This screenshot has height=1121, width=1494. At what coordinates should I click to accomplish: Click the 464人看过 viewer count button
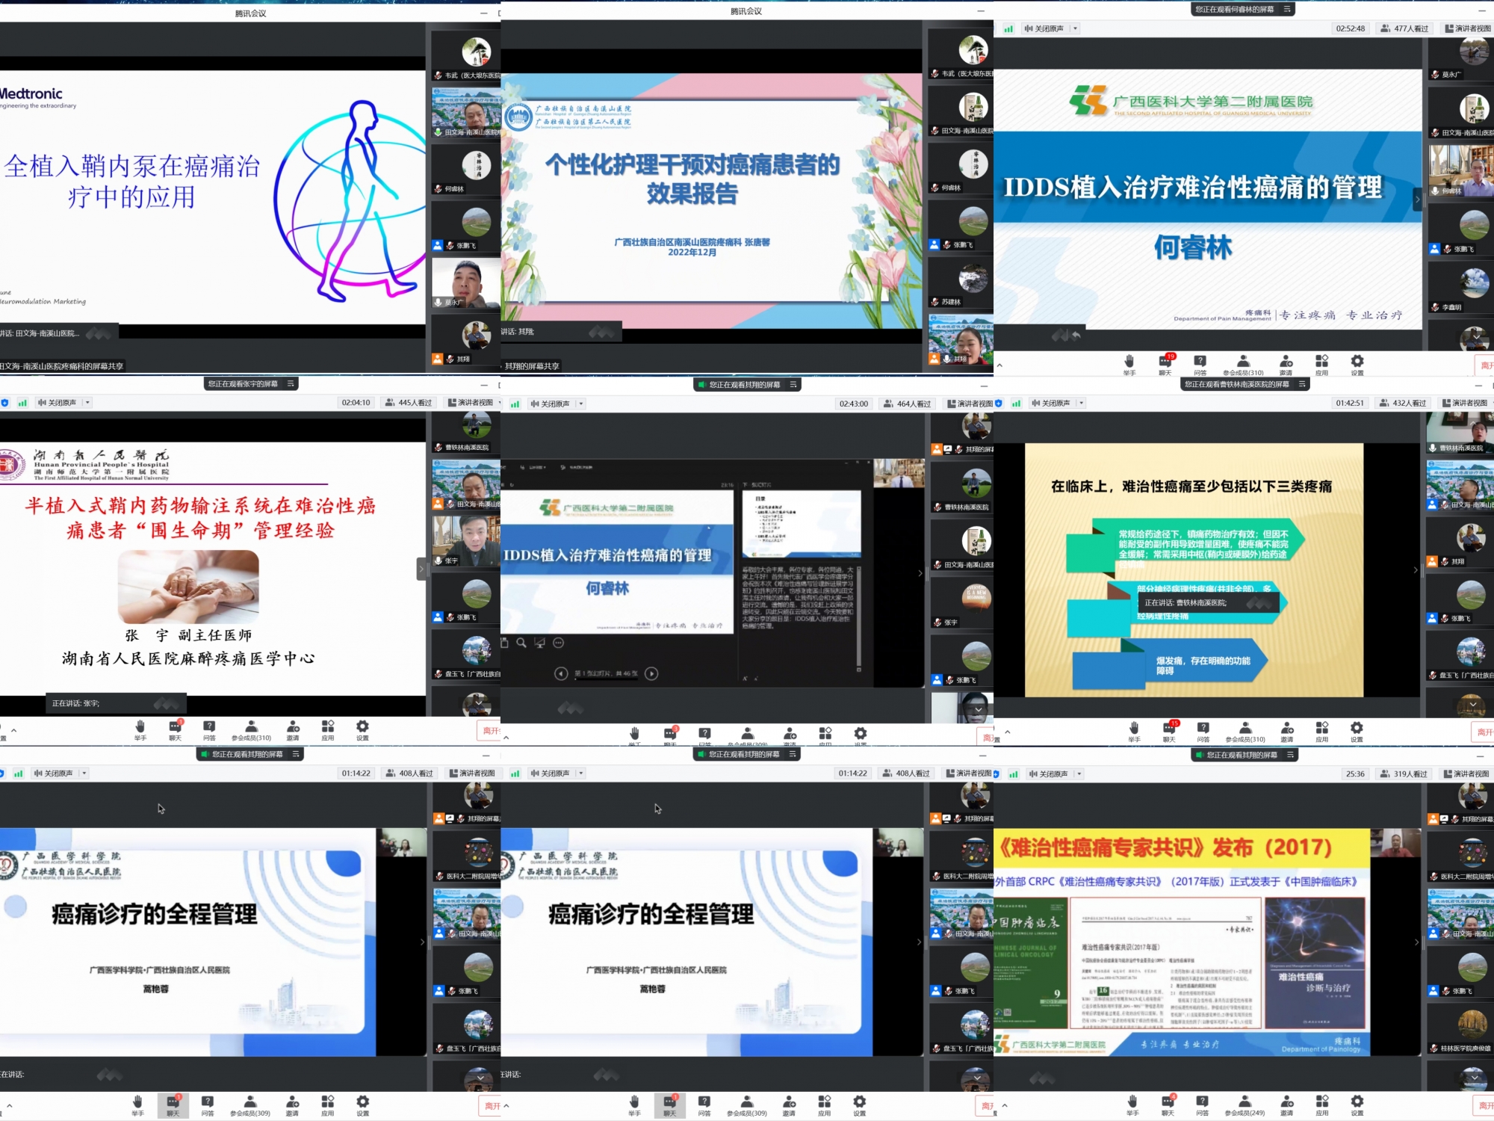tap(907, 404)
